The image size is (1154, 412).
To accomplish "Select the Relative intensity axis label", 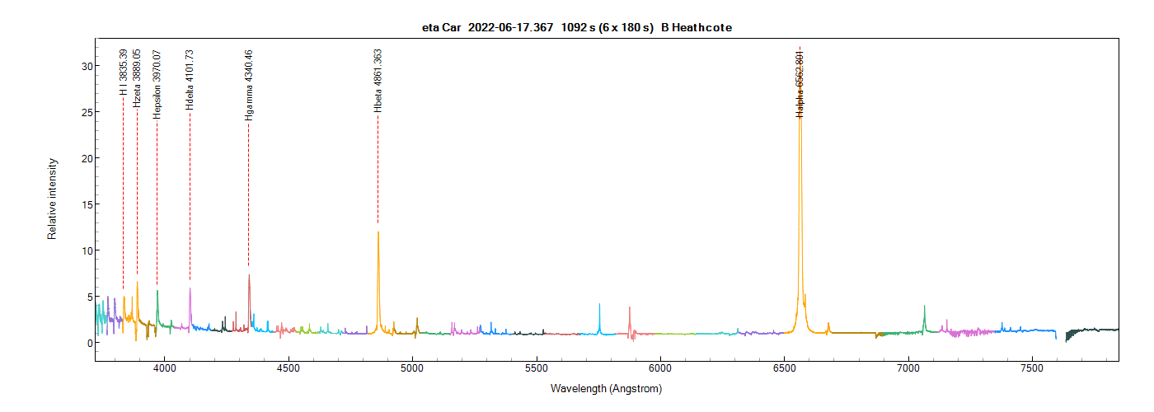I will click(x=52, y=199).
